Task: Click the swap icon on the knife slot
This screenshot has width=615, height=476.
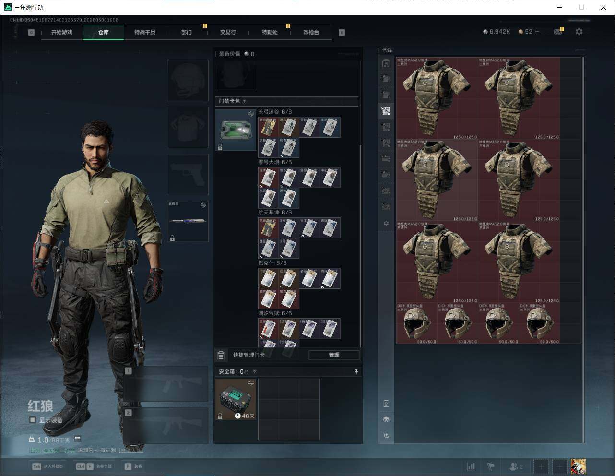Action: [203, 205]
